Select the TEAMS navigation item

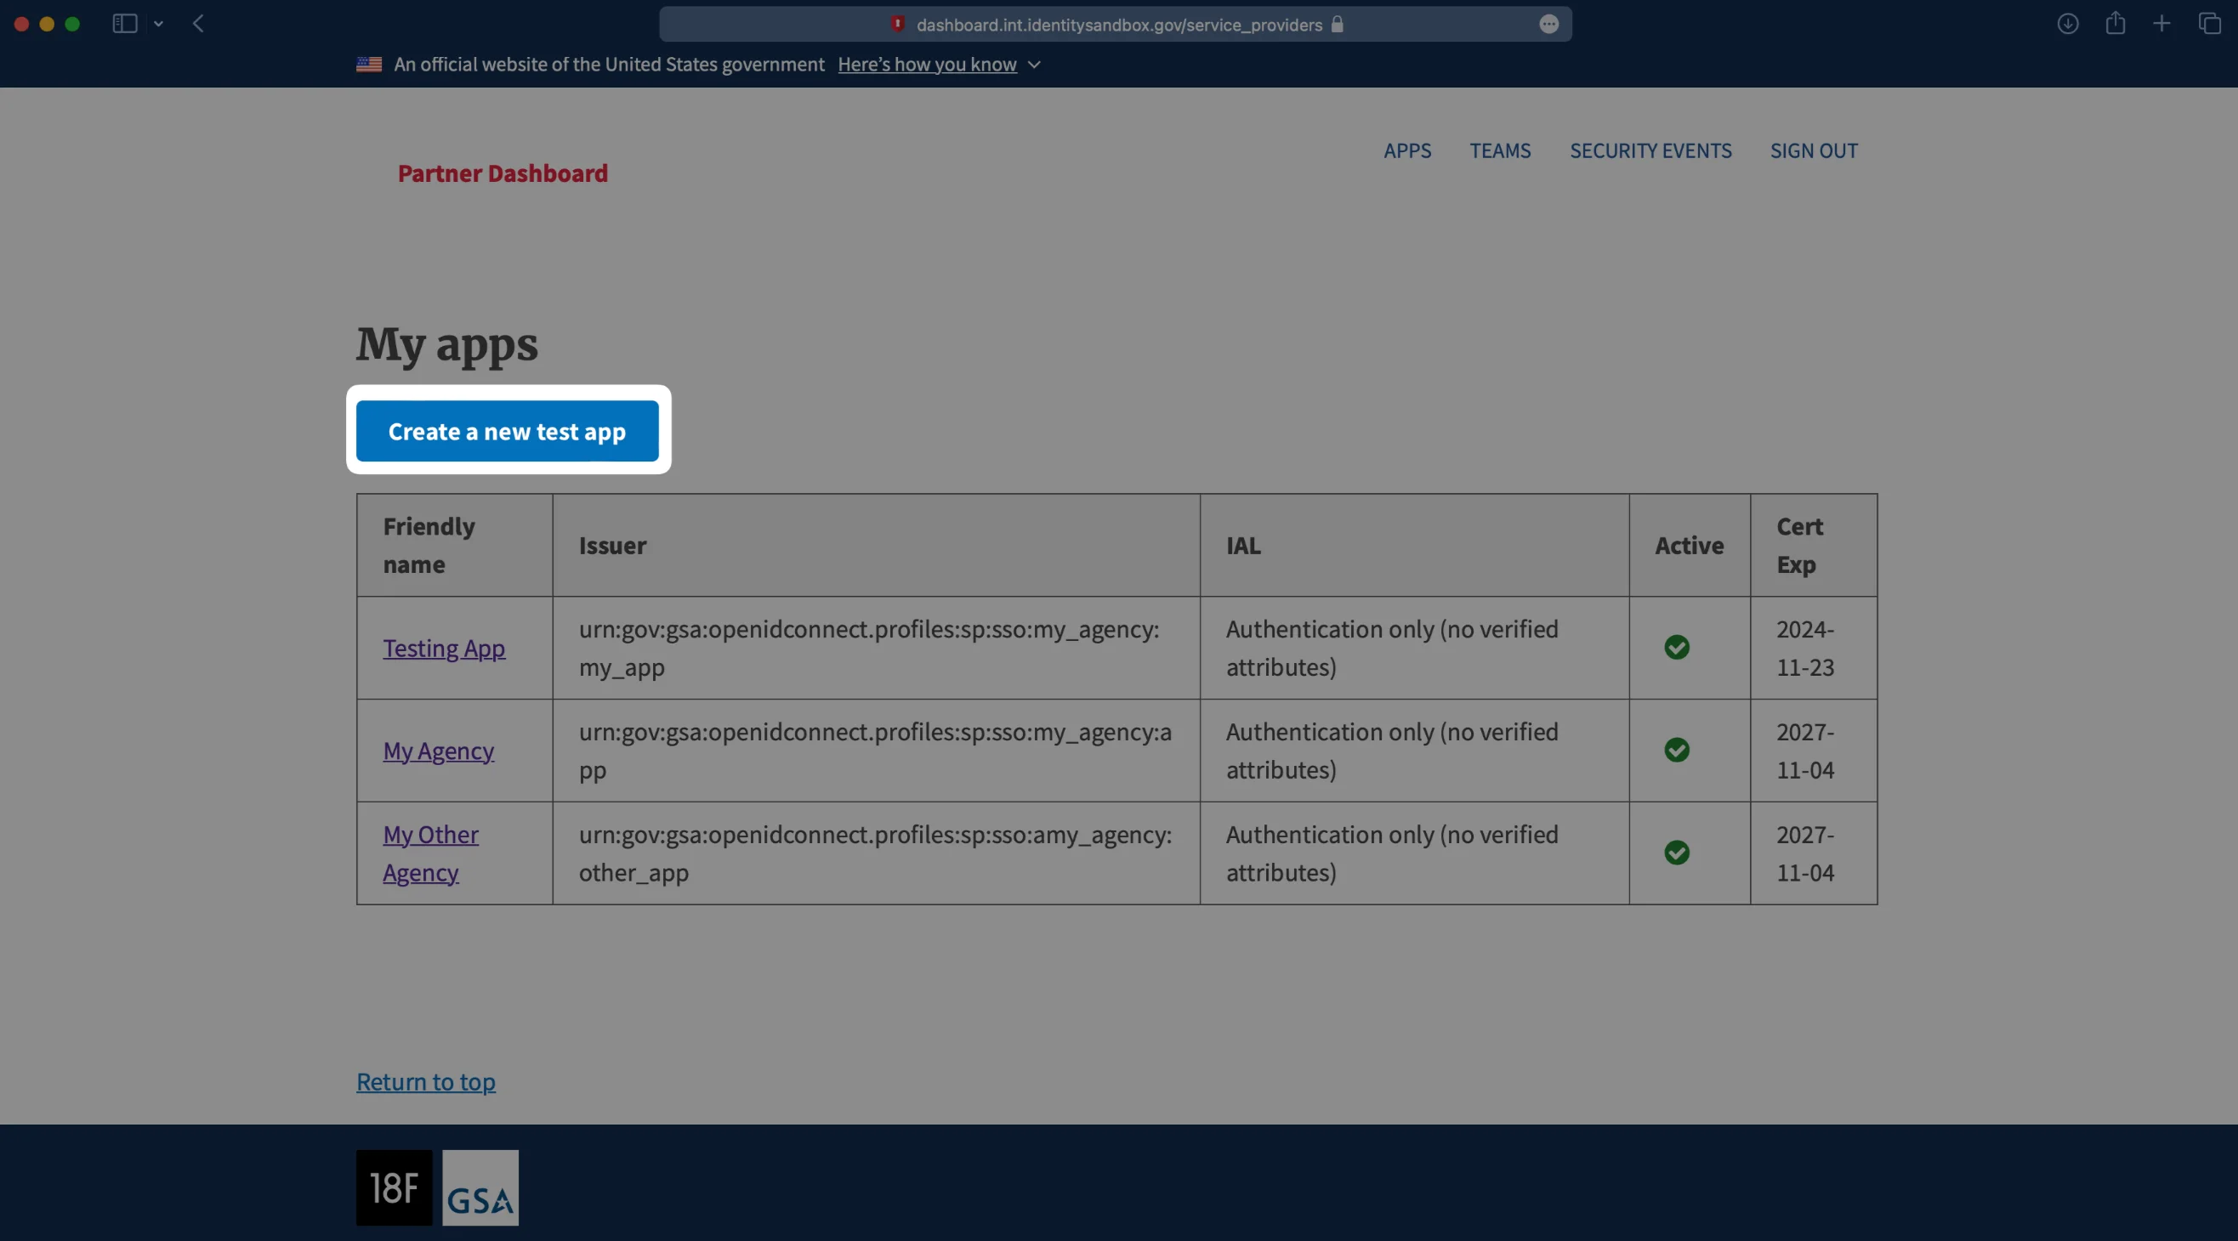1500,150
